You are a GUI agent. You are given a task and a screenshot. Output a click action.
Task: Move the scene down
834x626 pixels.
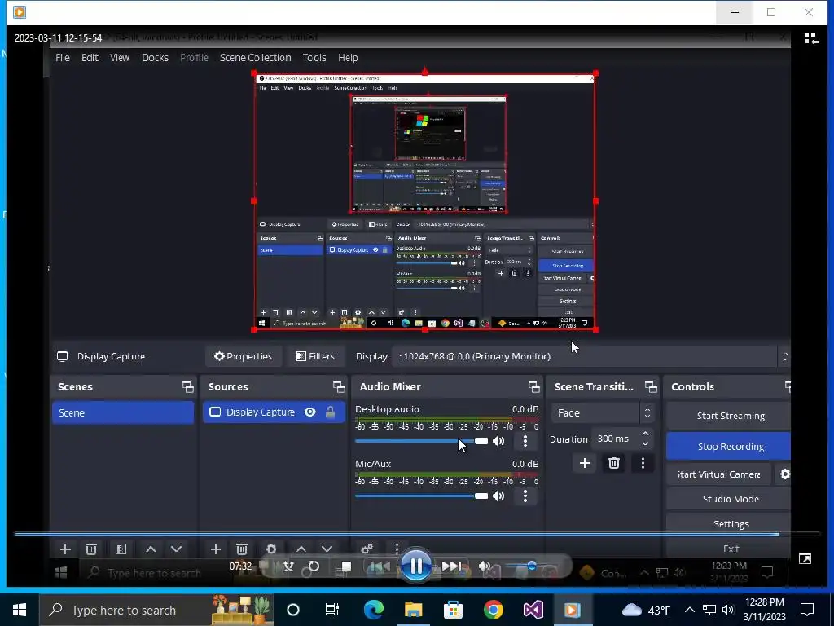coord(176,549)
